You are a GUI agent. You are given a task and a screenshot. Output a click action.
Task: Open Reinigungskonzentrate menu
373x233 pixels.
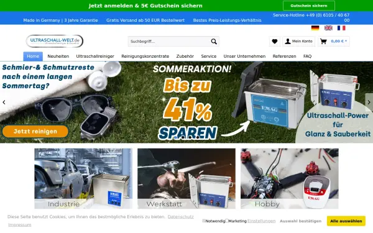(145, 57)
